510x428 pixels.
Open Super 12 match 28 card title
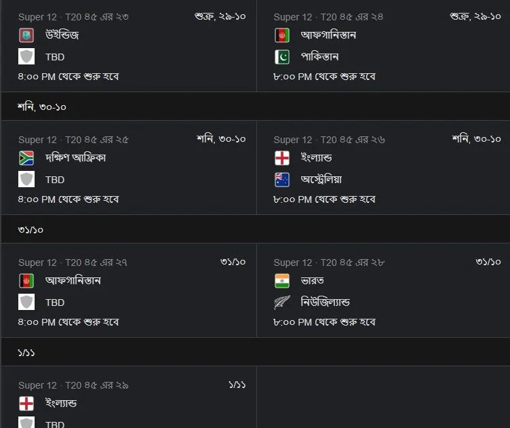(329, 262)
